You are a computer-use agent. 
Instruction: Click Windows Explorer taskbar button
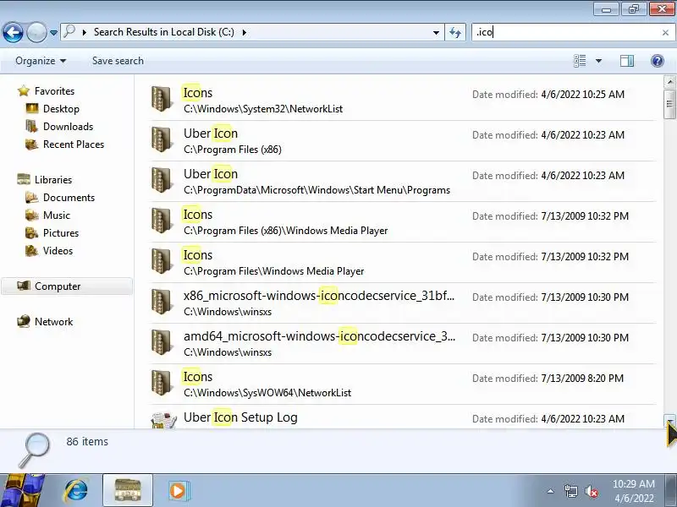tap(128, 490)
